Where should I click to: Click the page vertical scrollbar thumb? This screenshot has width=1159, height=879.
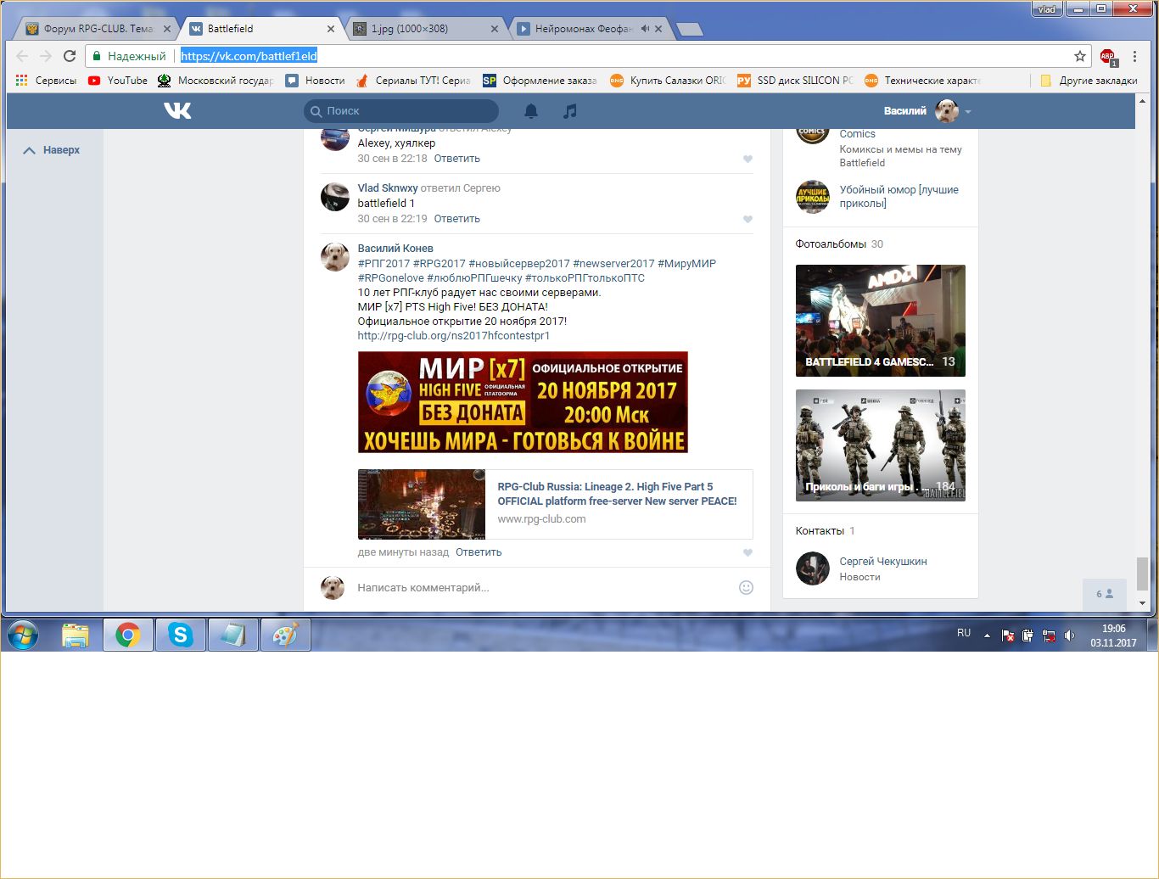(x=1142, y=573)
